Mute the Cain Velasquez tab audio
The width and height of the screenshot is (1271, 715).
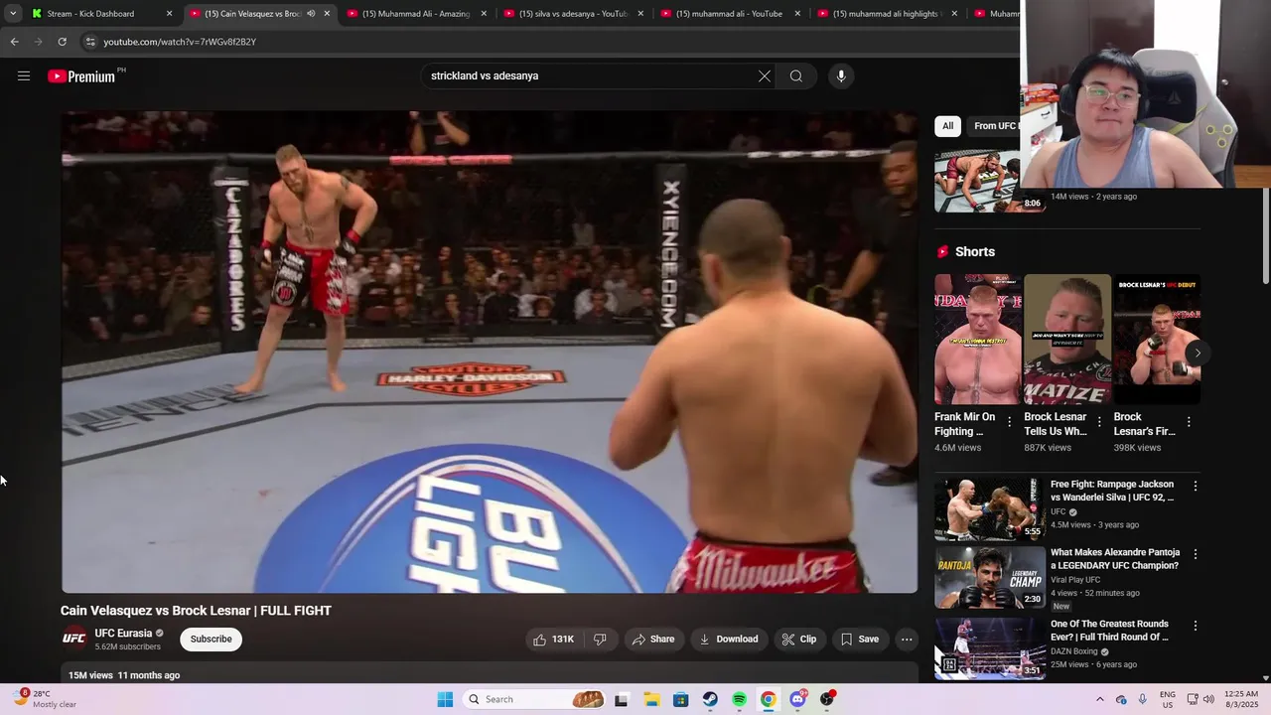point(311,14)
